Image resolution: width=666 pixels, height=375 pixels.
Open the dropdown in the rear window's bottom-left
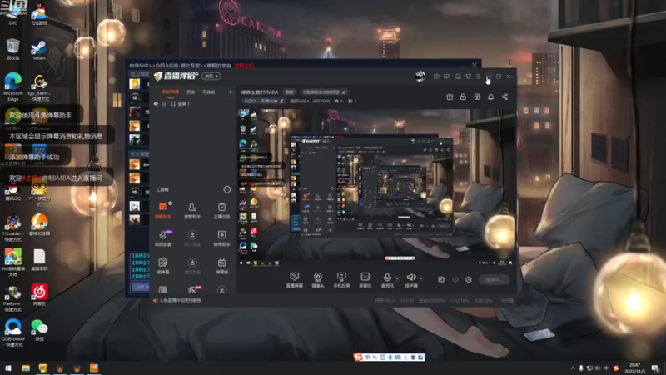click(x=141, y=287)
